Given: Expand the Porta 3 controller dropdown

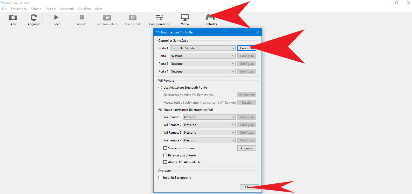Looking at the screenshot, I should (x=203, y=64).
